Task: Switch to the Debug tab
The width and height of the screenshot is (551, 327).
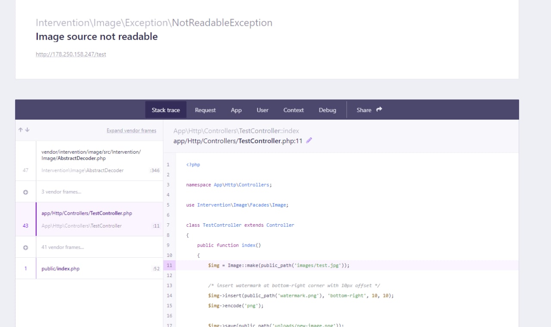Action: pos(327,110)
